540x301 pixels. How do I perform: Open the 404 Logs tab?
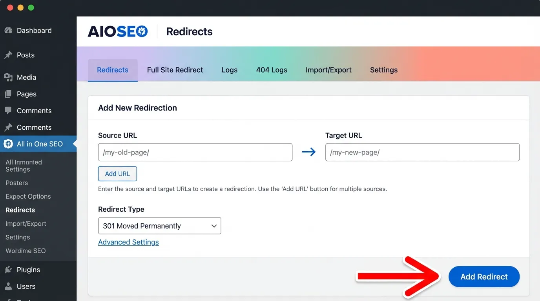tap(272, 70)
